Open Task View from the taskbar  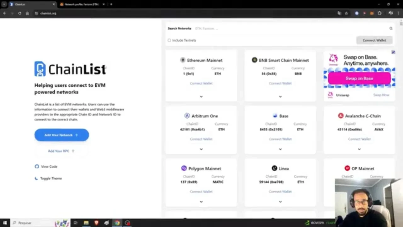click(x=76, y=223)
